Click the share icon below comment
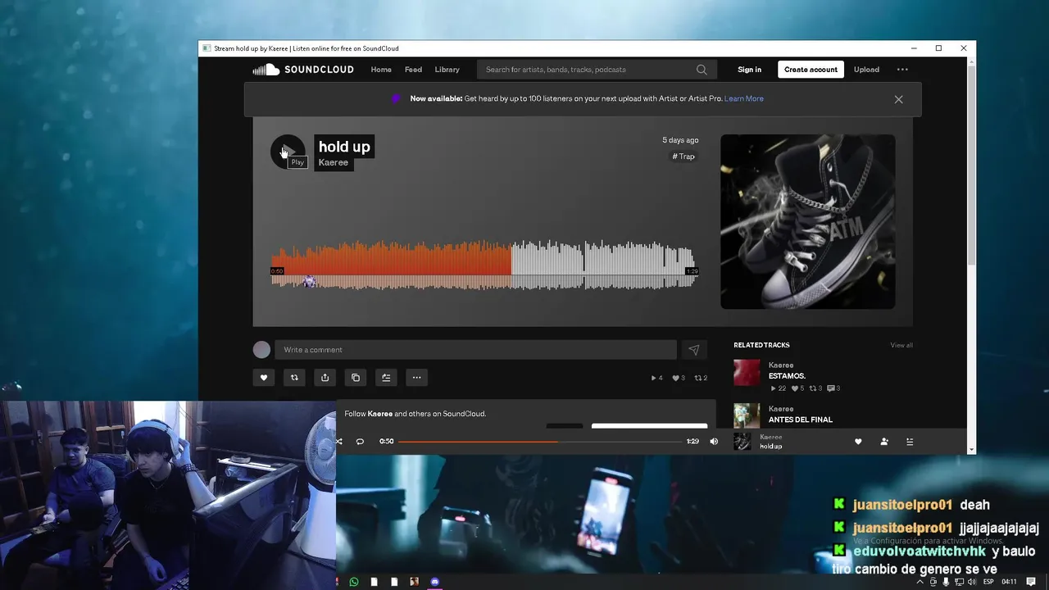 pos(325,378)
